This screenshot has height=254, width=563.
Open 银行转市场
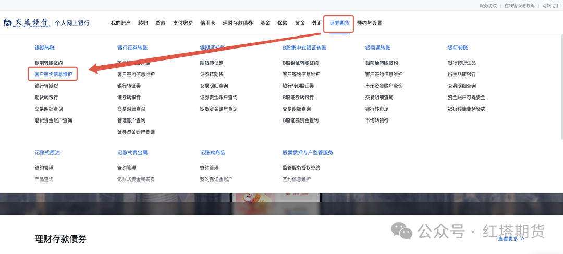point(377,109)
